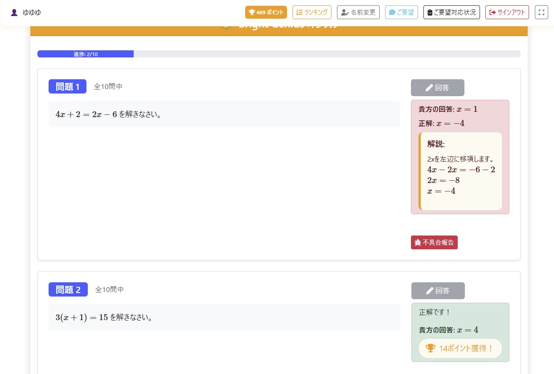
Task: Click 回答 button for 問題 1
Action: (437, 88)
